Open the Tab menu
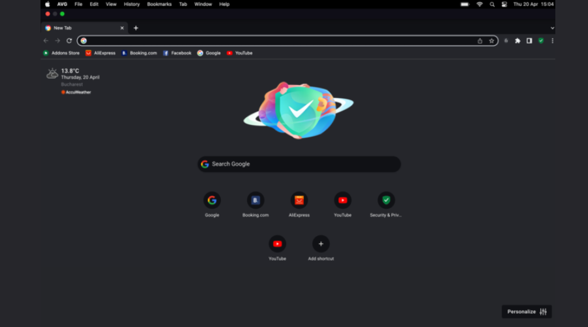Image resolution: width=588 pixels, height=327 pixels. tap(183, 4)
